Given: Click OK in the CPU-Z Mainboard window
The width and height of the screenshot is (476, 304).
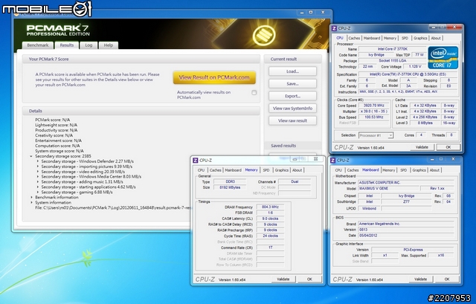Looking at the screenshot, I should [447, 279].
